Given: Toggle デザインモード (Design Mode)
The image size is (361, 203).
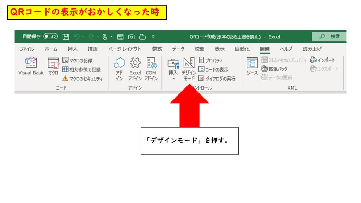Looking at the screenshot, I should [x=189, y=69].
